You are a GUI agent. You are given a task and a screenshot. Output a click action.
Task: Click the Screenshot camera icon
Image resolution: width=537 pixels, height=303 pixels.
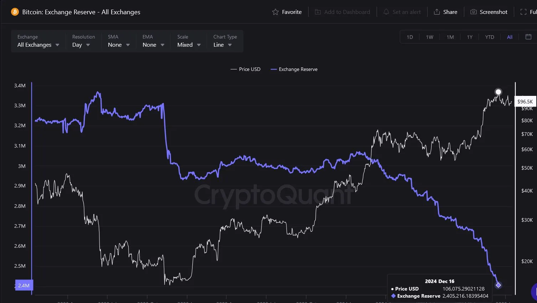click(474, 12)
